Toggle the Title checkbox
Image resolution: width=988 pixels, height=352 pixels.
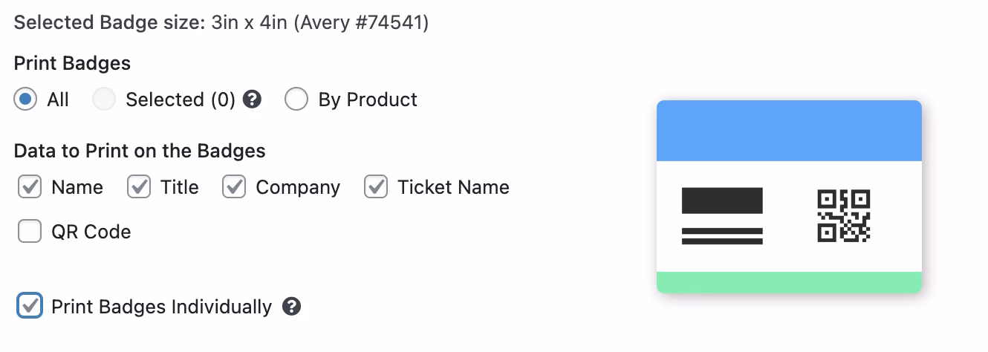tap(139, 187)
